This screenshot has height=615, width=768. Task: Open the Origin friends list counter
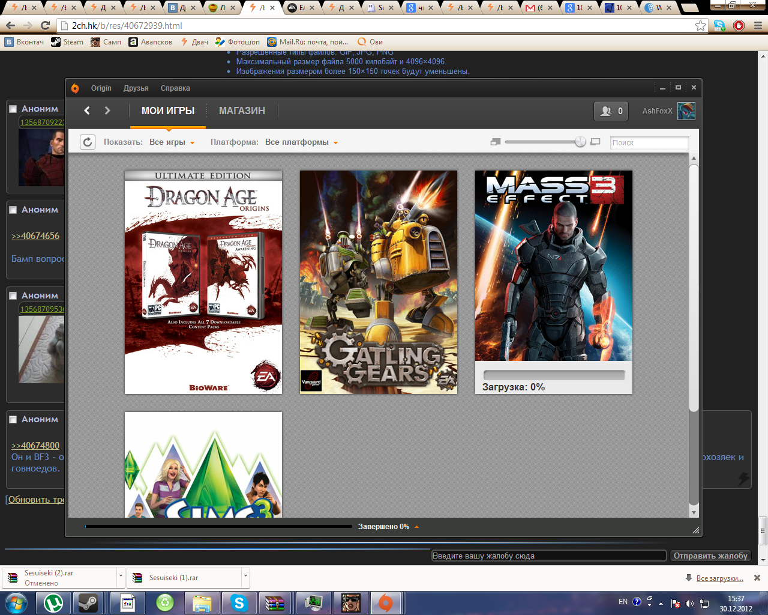tap(611, 111)
